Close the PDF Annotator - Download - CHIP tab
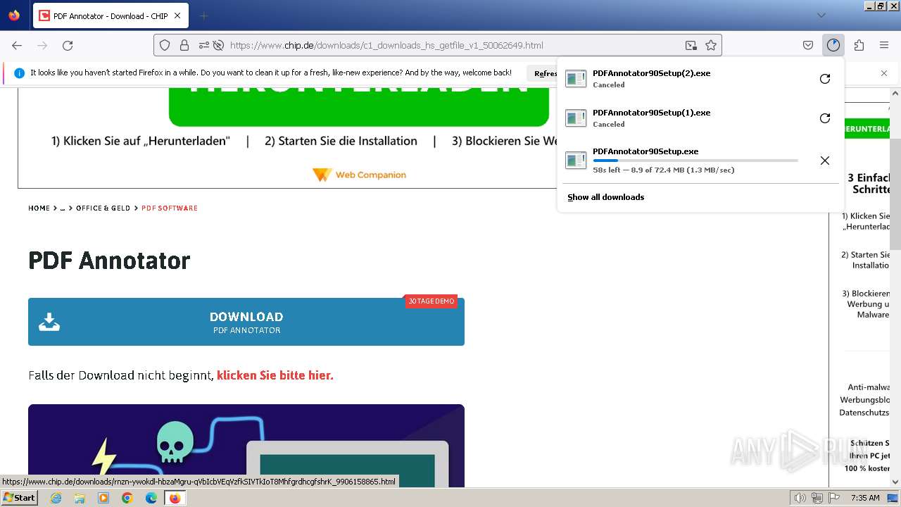901x507 pixels. (x=177, y=15)
